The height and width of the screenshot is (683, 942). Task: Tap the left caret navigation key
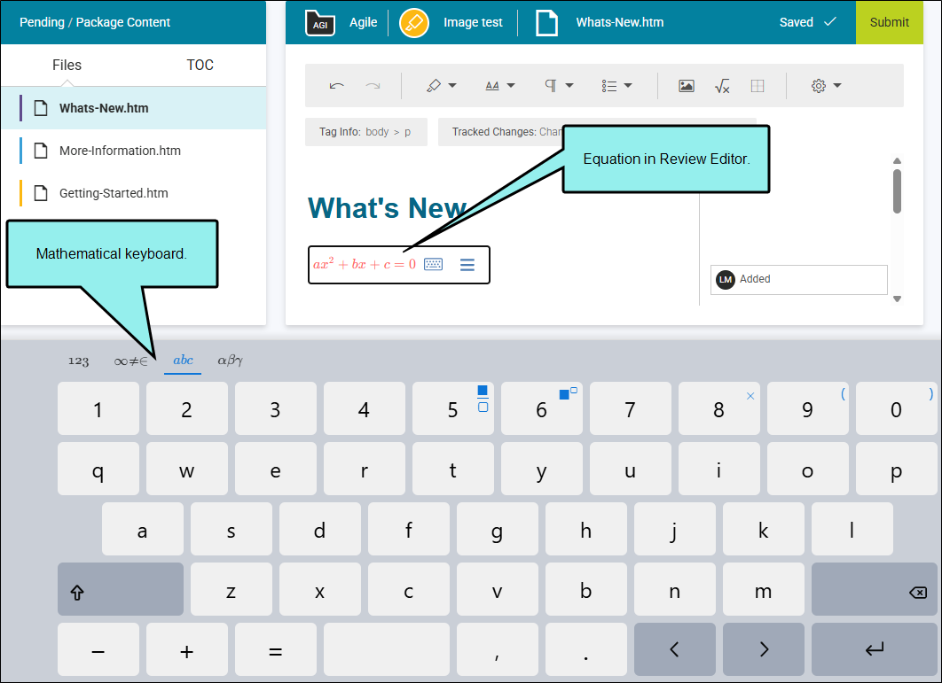pos(675,649)
